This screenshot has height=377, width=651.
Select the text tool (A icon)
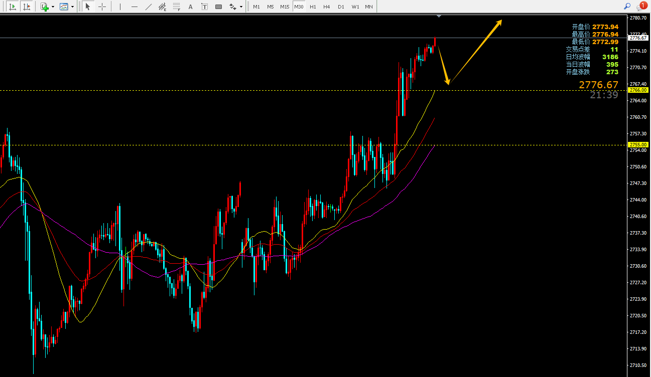(190, 7)
